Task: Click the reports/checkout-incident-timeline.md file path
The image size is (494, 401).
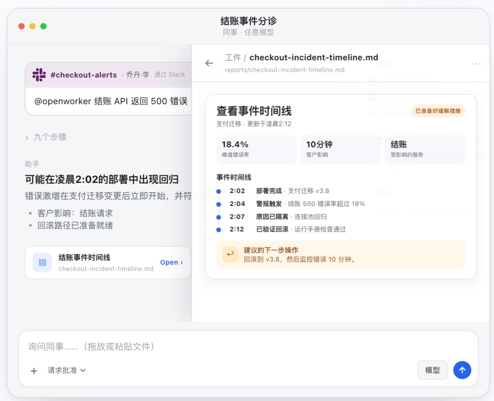Action: tap(285, 70)
